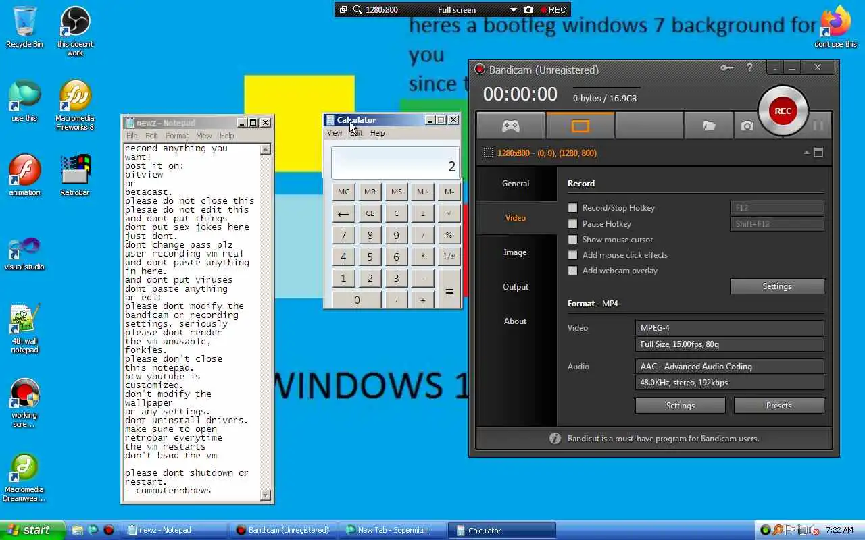Viewport: 865px width, 540px height.
Task: Open Notepad File menu
Action: pos(132,136)
